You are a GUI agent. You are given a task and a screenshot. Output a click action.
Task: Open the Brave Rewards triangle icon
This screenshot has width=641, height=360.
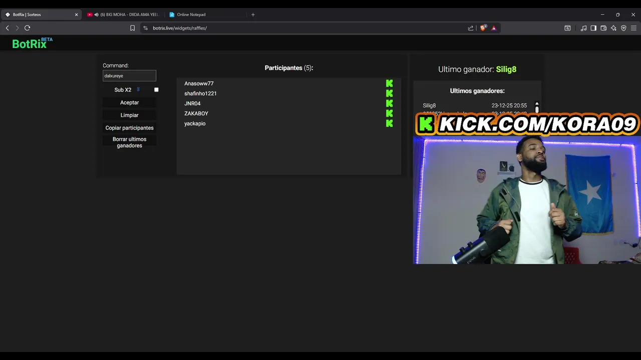(x=494, y=28)
